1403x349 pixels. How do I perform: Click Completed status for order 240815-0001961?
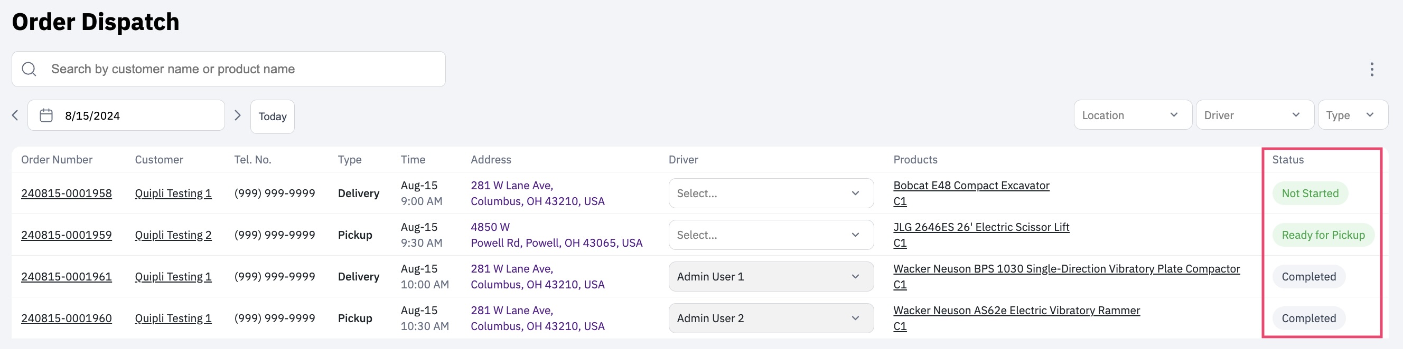pos(1308,277)
